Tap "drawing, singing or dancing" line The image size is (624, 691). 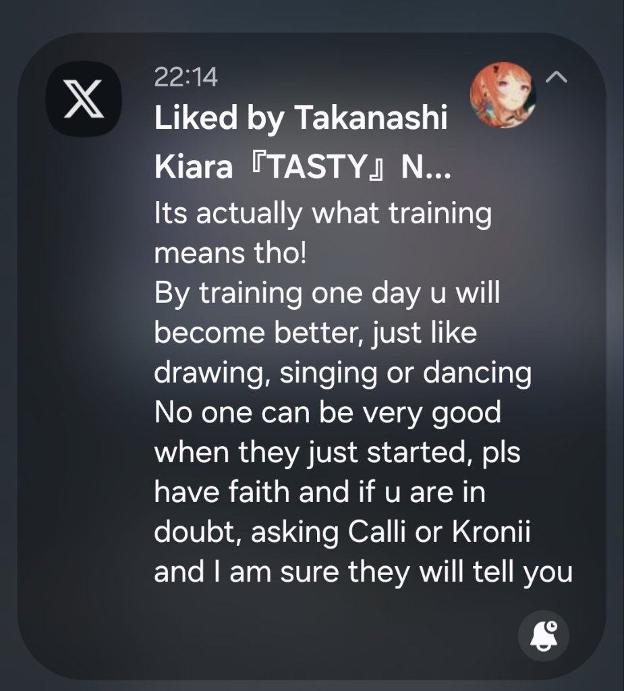pos(343,373)
